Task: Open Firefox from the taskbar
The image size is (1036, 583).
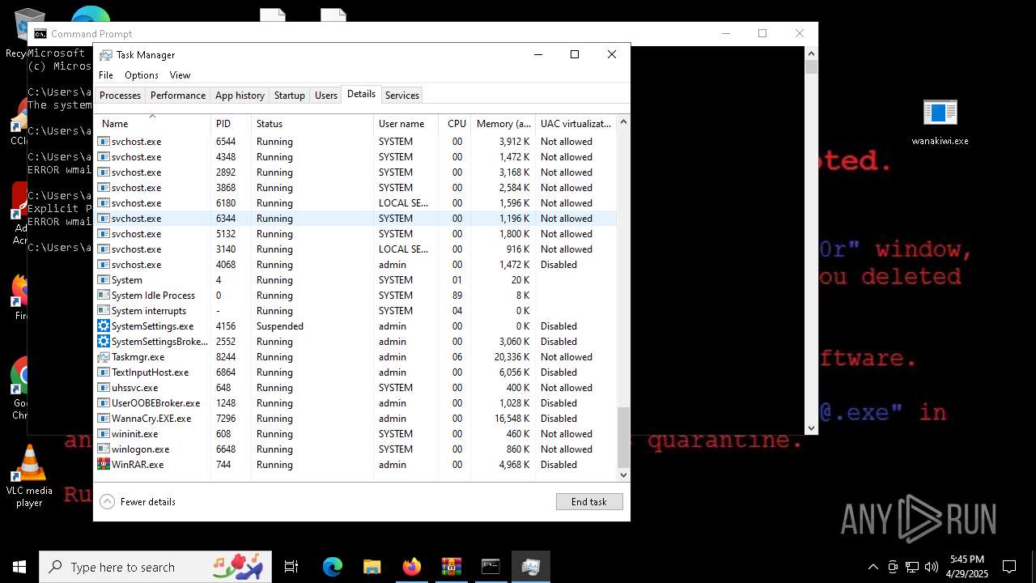Action: tap(411, 567)
